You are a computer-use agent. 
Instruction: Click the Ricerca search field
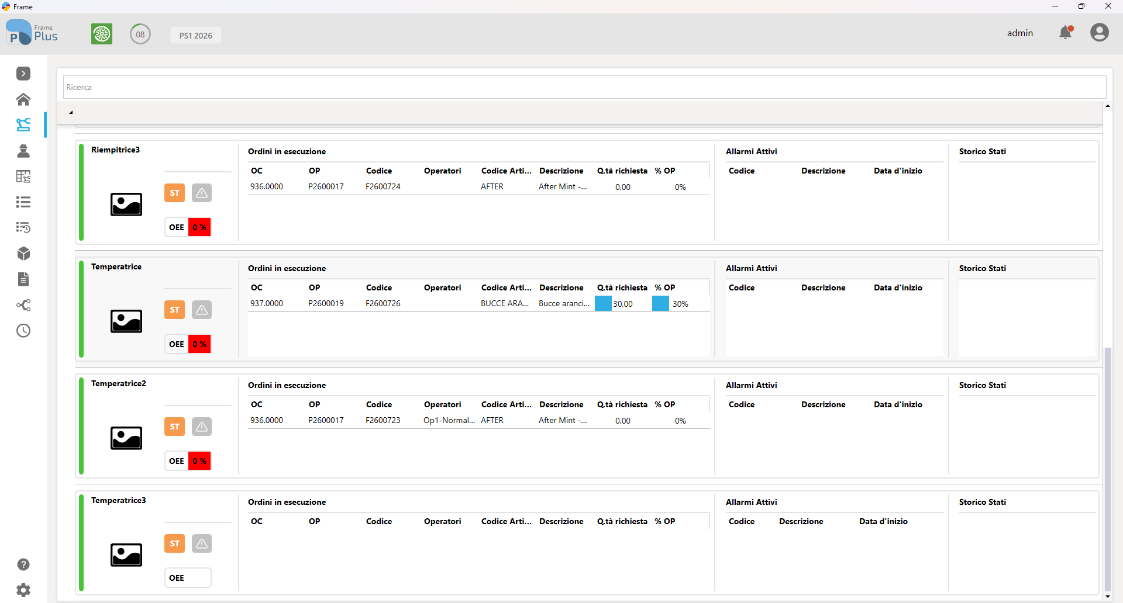(x=584, y=87)
